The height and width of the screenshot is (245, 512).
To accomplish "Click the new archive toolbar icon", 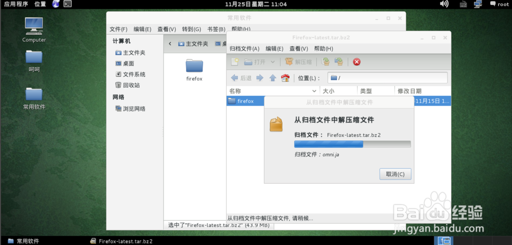I will [x=235, y=62].
